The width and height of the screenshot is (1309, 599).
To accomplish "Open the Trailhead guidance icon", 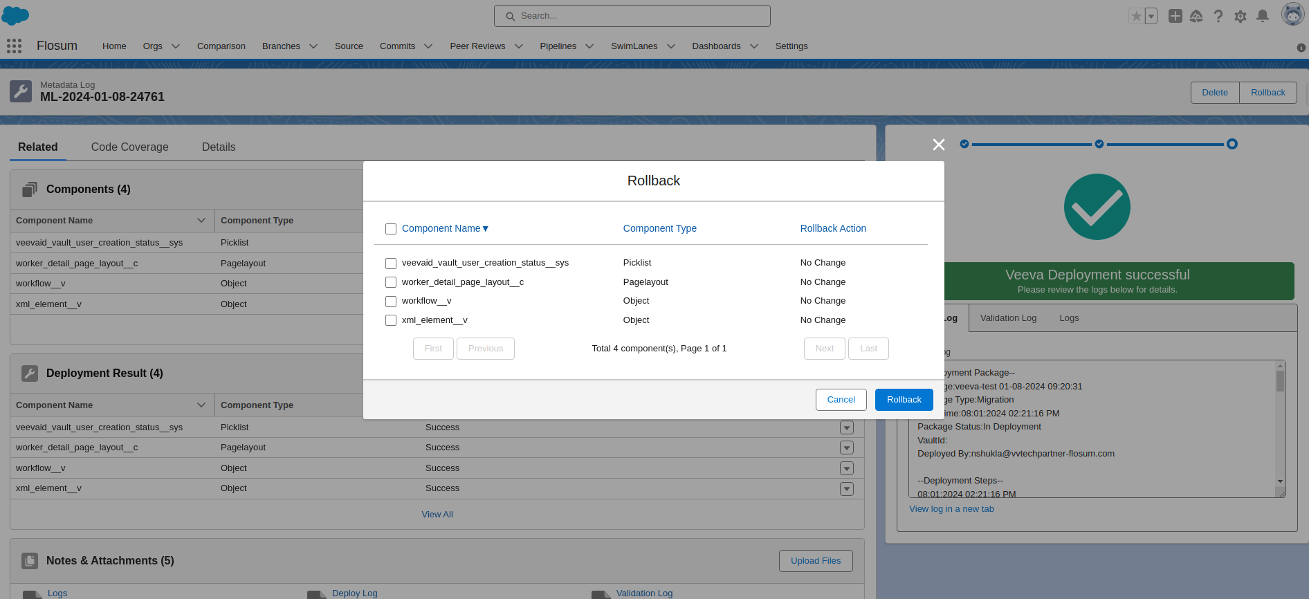I will (1196, 16).
